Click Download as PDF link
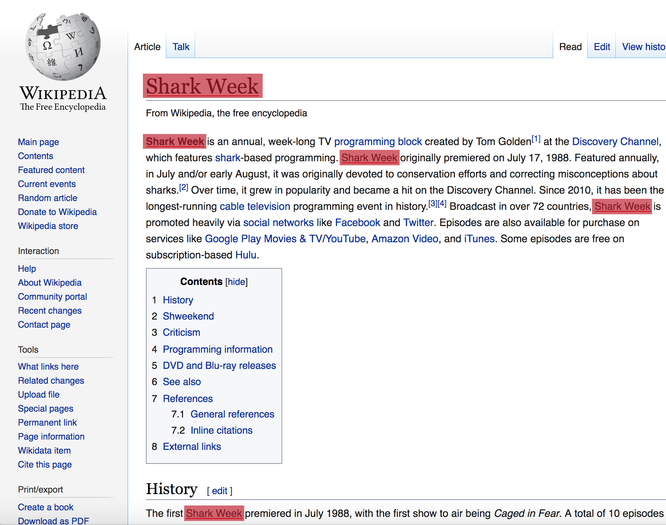The height and width of the screenshot is (525, 666). coord(53,521)
